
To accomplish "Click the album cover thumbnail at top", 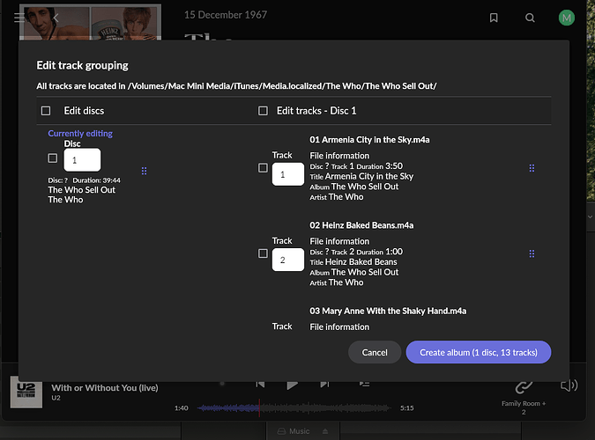I will 90,22.
